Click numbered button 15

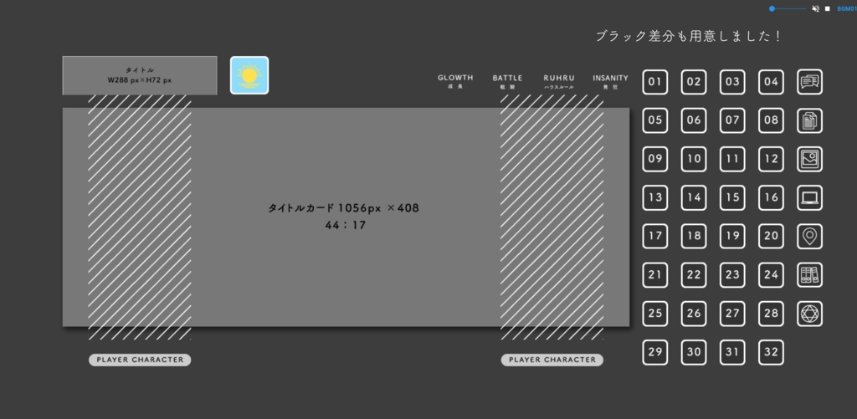(732, 197)
